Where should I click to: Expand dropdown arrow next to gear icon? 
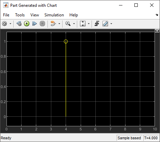click(10, 24)
